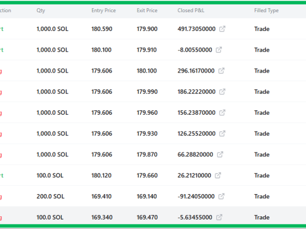Select the 126.25520000 P&L value
This screenshot has height=229, width=306.
click(x=197, y=134)
